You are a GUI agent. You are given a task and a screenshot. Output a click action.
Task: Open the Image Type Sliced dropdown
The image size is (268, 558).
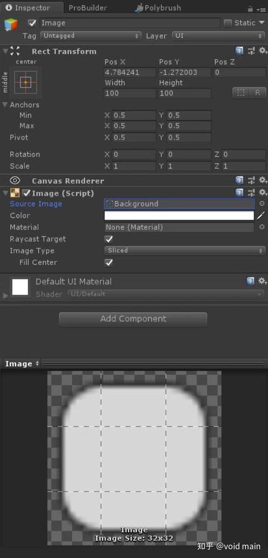pos(184,250)
